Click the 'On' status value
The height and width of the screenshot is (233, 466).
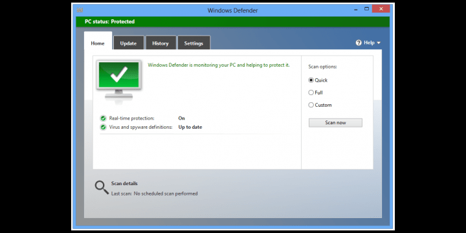(x=182, y=118)
